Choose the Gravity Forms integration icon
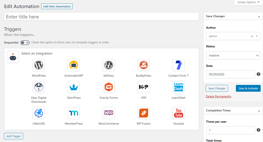Image resolution: width=263 pixels, height=142 pixels. tap(109, 87)
